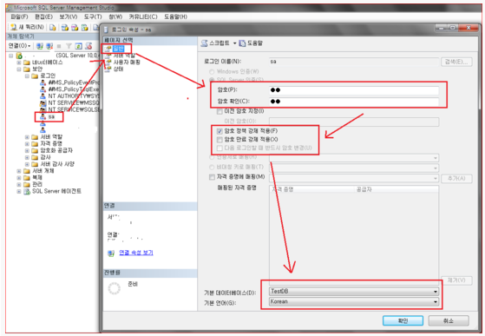Open the 파일(F) menu

point(19,17)
